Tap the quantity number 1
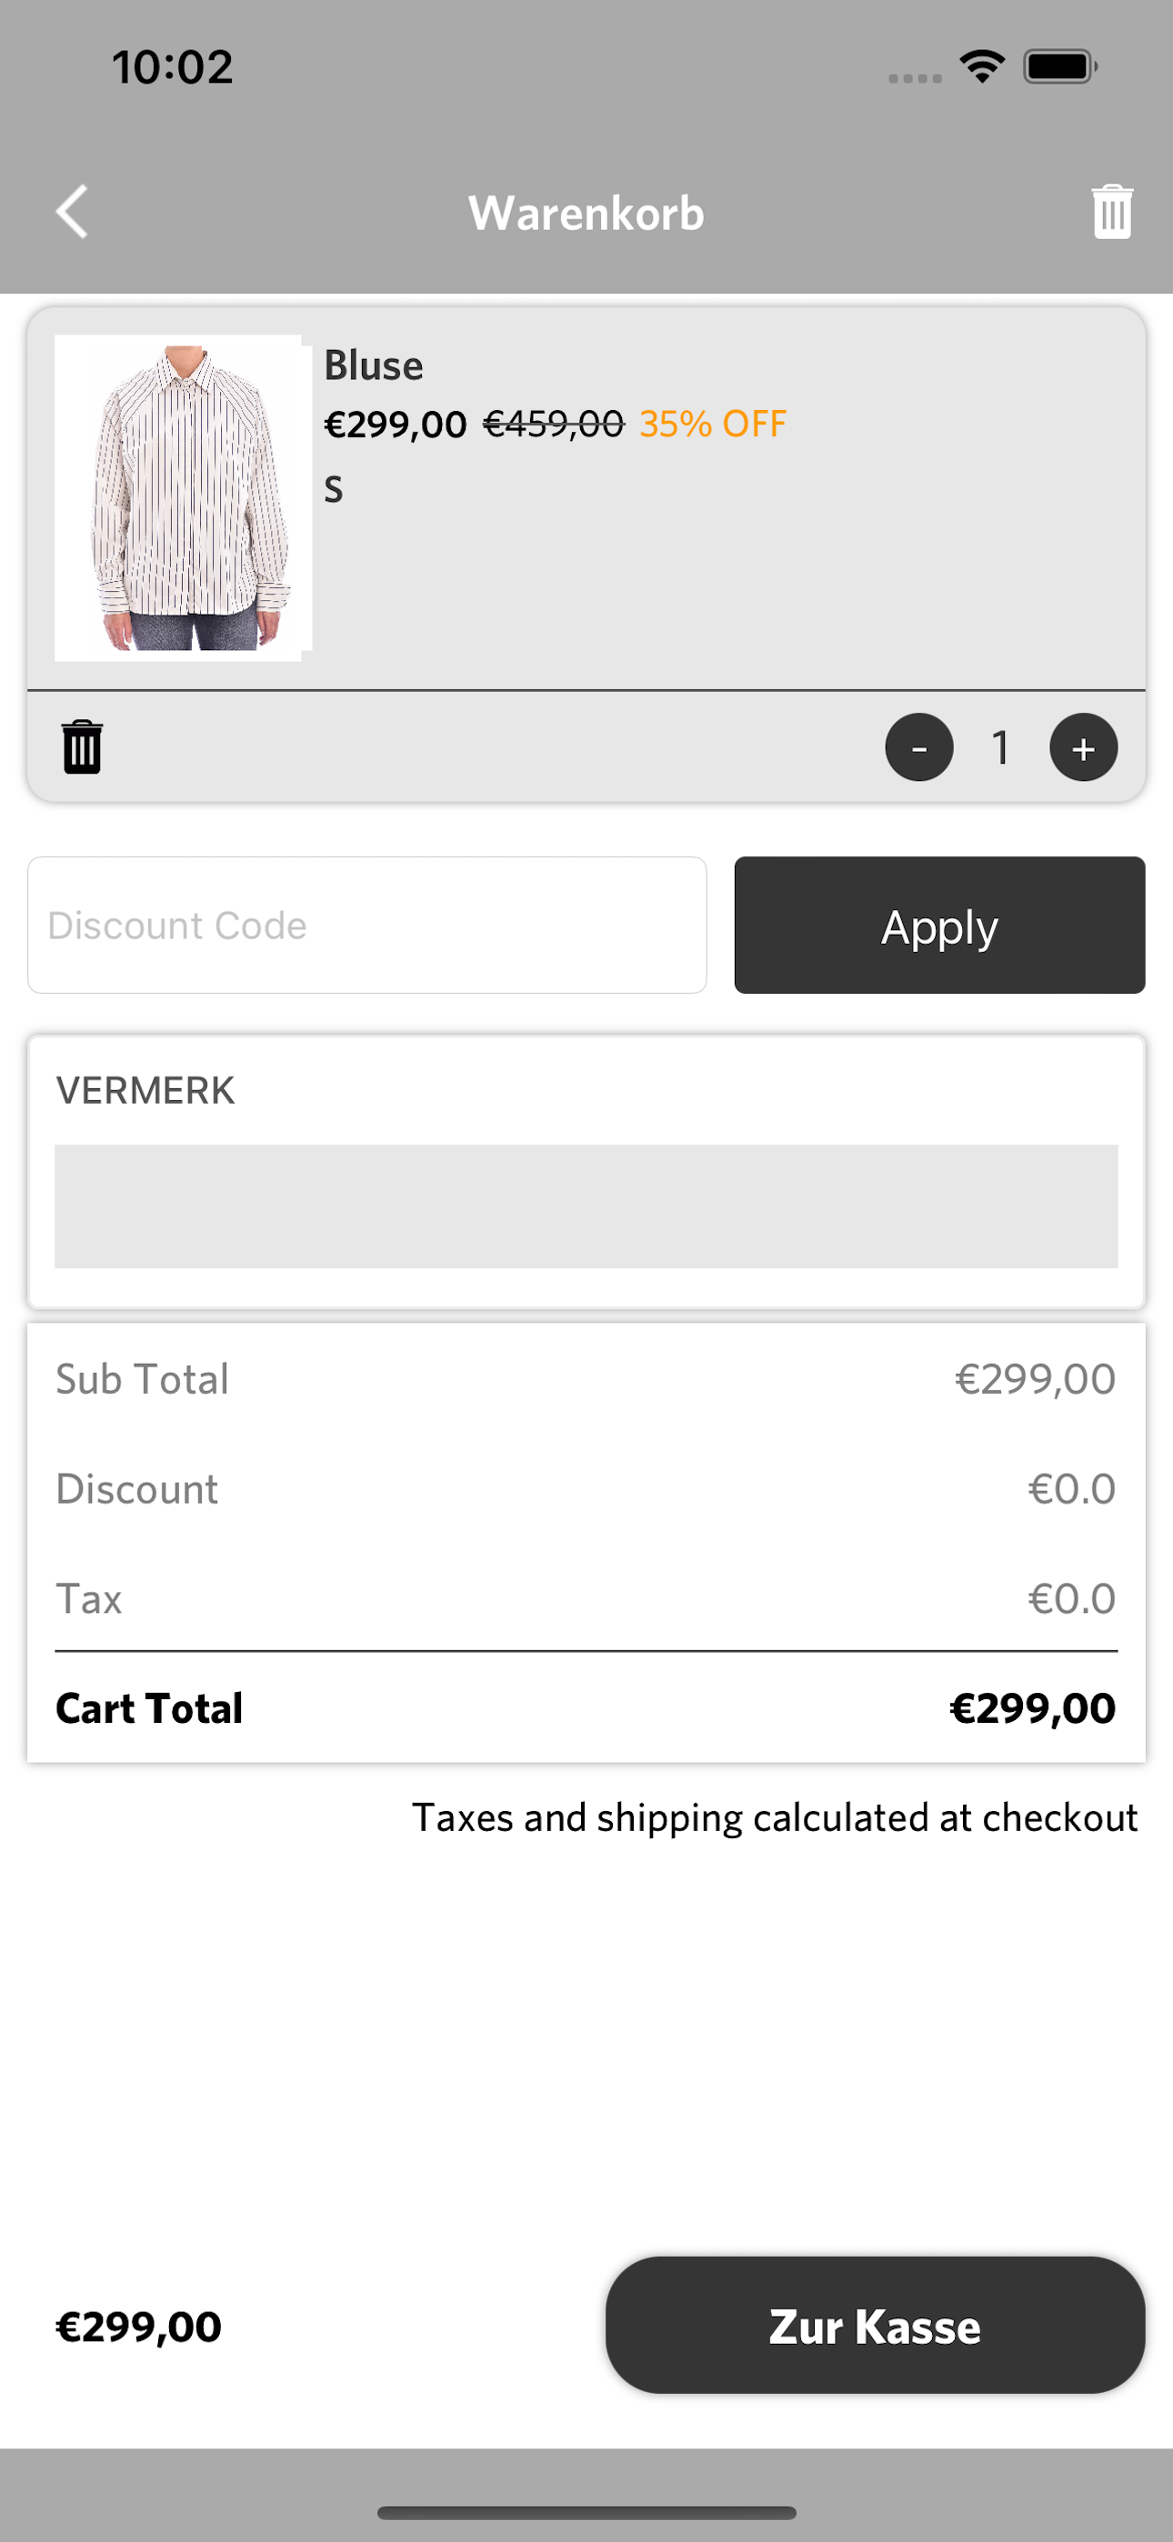1173x2542 pixels. 1001,747
